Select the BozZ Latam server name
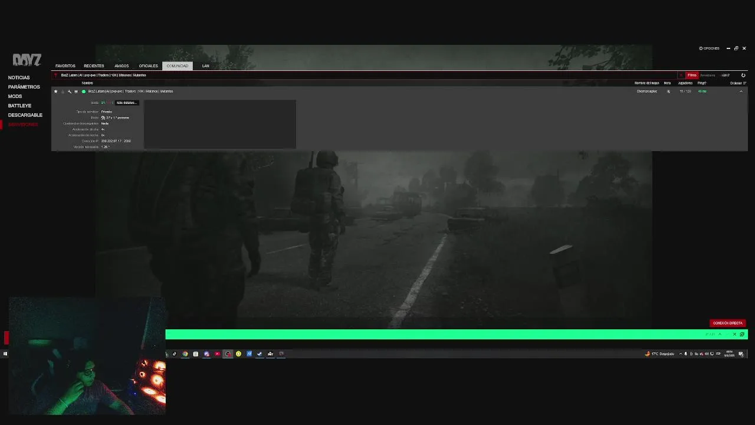 (130, 91)
